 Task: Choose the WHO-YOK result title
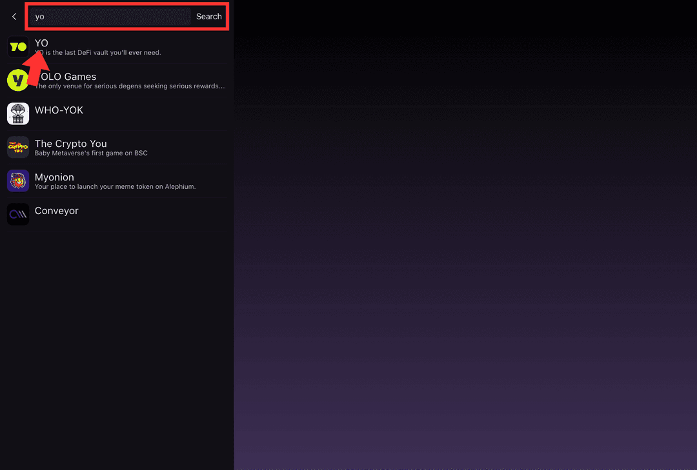point(59,110)
